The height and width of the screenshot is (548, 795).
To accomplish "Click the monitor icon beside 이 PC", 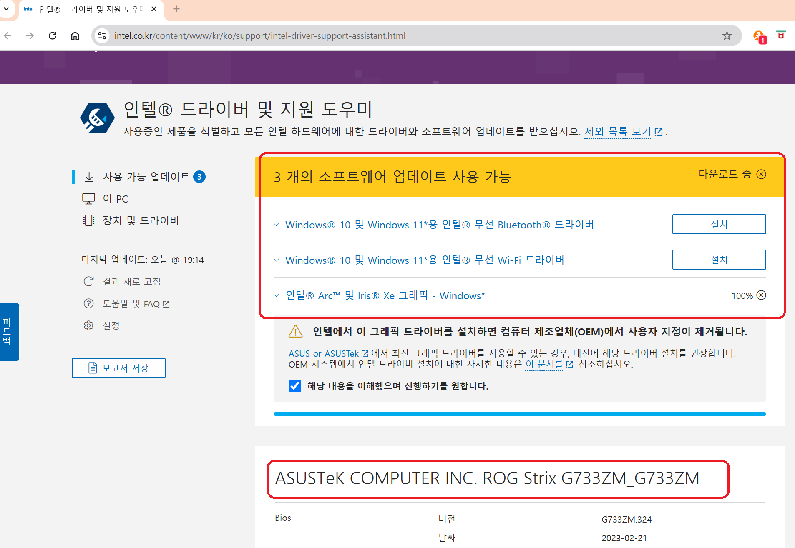I will (88, 199).
